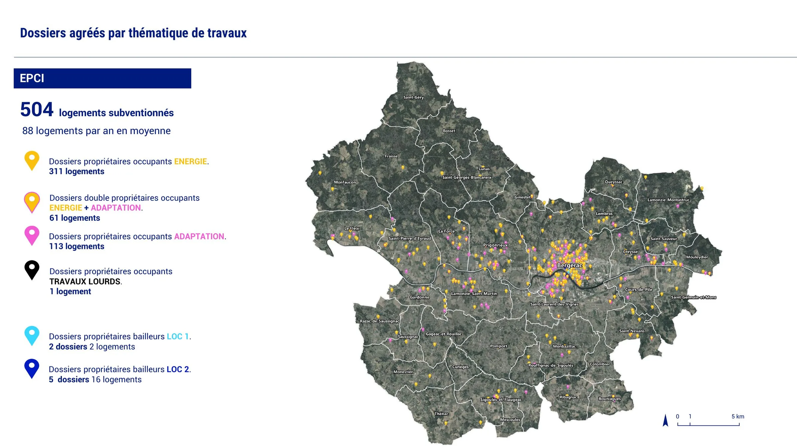The image size is (797, 448).
Task: Click the La Force map label
Action: point(446,231)
